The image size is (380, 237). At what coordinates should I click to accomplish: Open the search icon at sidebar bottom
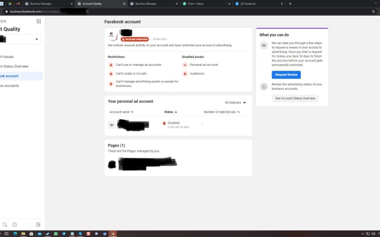(x=5, y=225)
